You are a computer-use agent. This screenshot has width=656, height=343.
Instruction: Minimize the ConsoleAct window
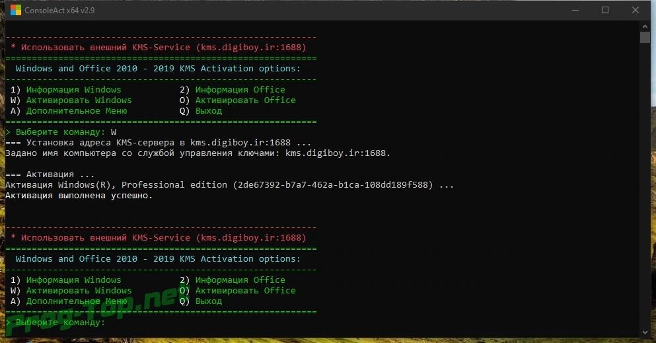pos(575,10)
